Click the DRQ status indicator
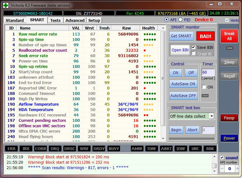Image resolution: width=242 pixels, height=178 pixels. coord(55,148)
